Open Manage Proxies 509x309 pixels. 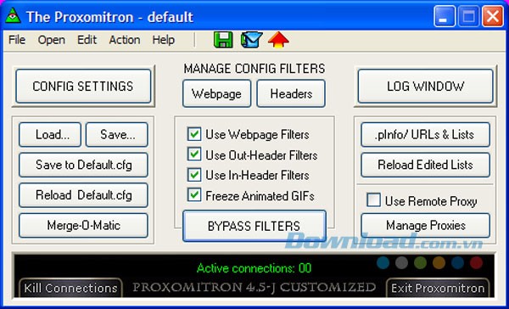point(425,225)
